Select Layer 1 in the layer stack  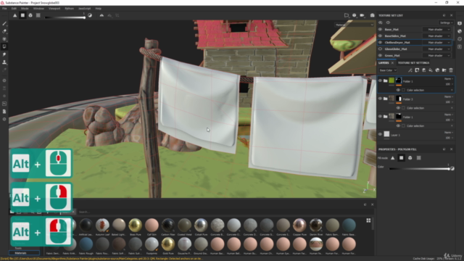pos(415,135)
